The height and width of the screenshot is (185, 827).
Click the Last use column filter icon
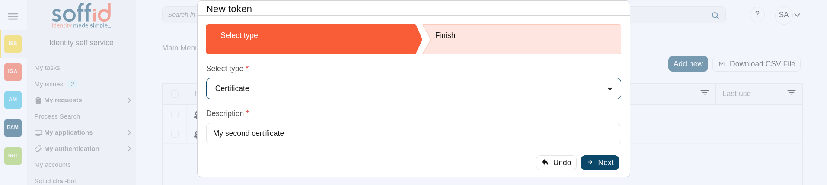coord(791,93)
